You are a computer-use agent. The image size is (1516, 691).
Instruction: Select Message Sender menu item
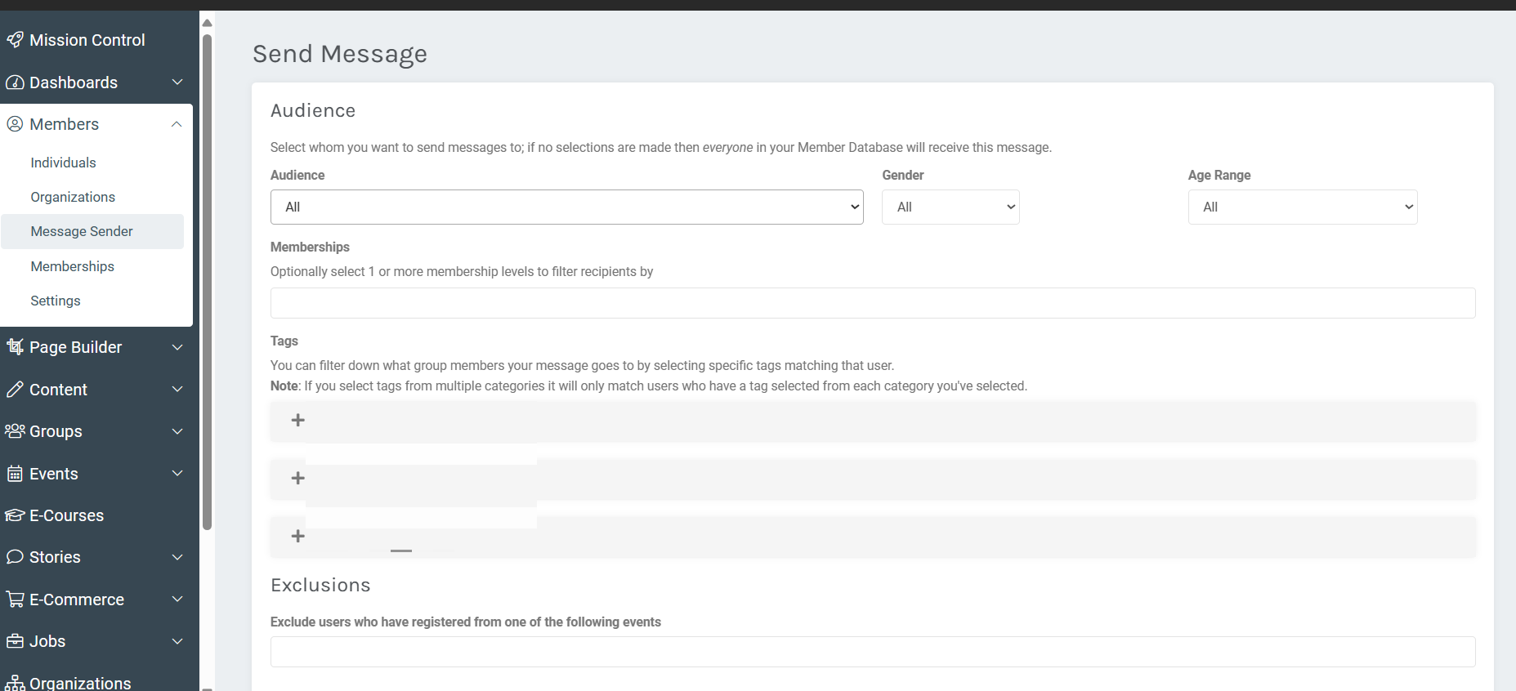coord(92,232)
